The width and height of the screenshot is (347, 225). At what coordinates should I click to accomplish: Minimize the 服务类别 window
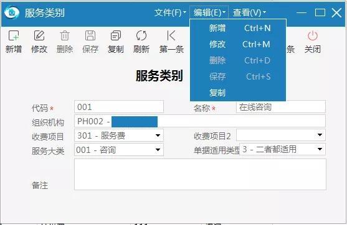(302, 12)
